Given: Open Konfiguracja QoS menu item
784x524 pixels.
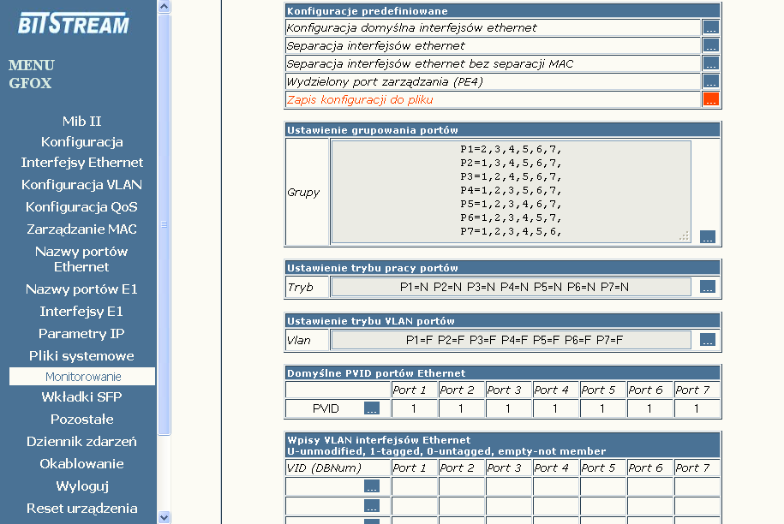Looking at the screenshot, I should 82,207.
